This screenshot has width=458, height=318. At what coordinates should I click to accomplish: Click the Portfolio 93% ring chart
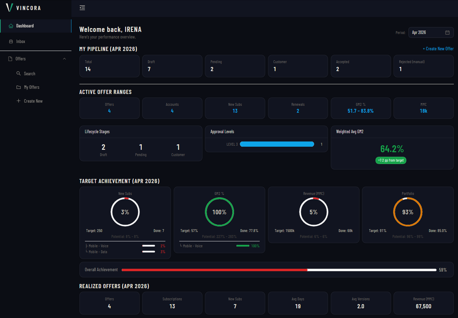click(408, 212)
